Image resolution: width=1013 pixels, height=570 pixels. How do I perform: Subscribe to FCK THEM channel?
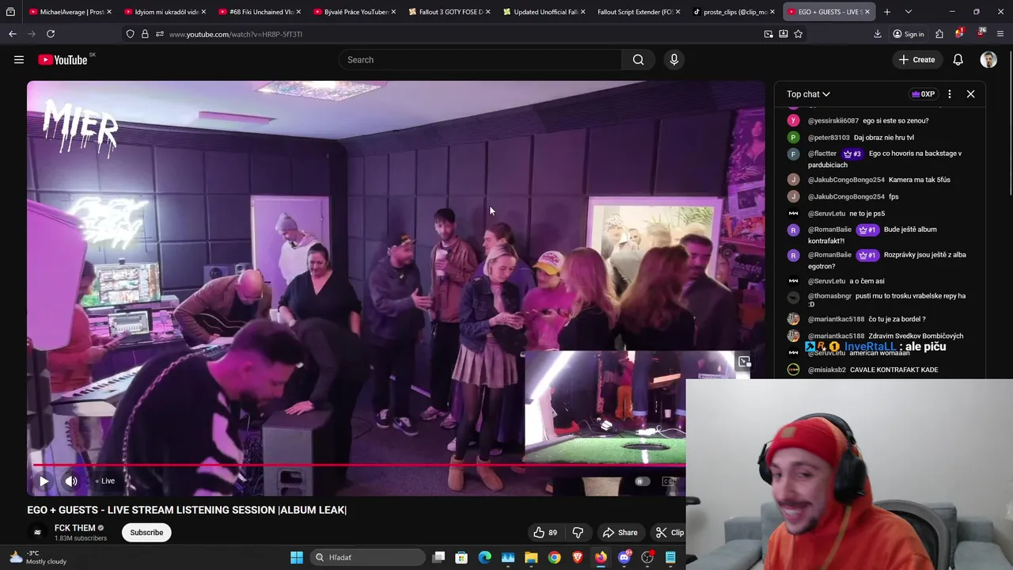click(x=146, y=533)
